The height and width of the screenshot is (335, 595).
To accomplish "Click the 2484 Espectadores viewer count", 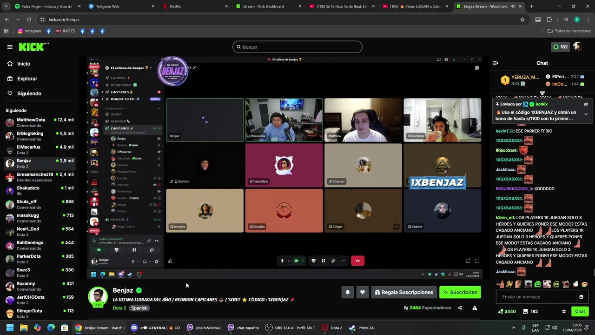I will pos(427,308).
